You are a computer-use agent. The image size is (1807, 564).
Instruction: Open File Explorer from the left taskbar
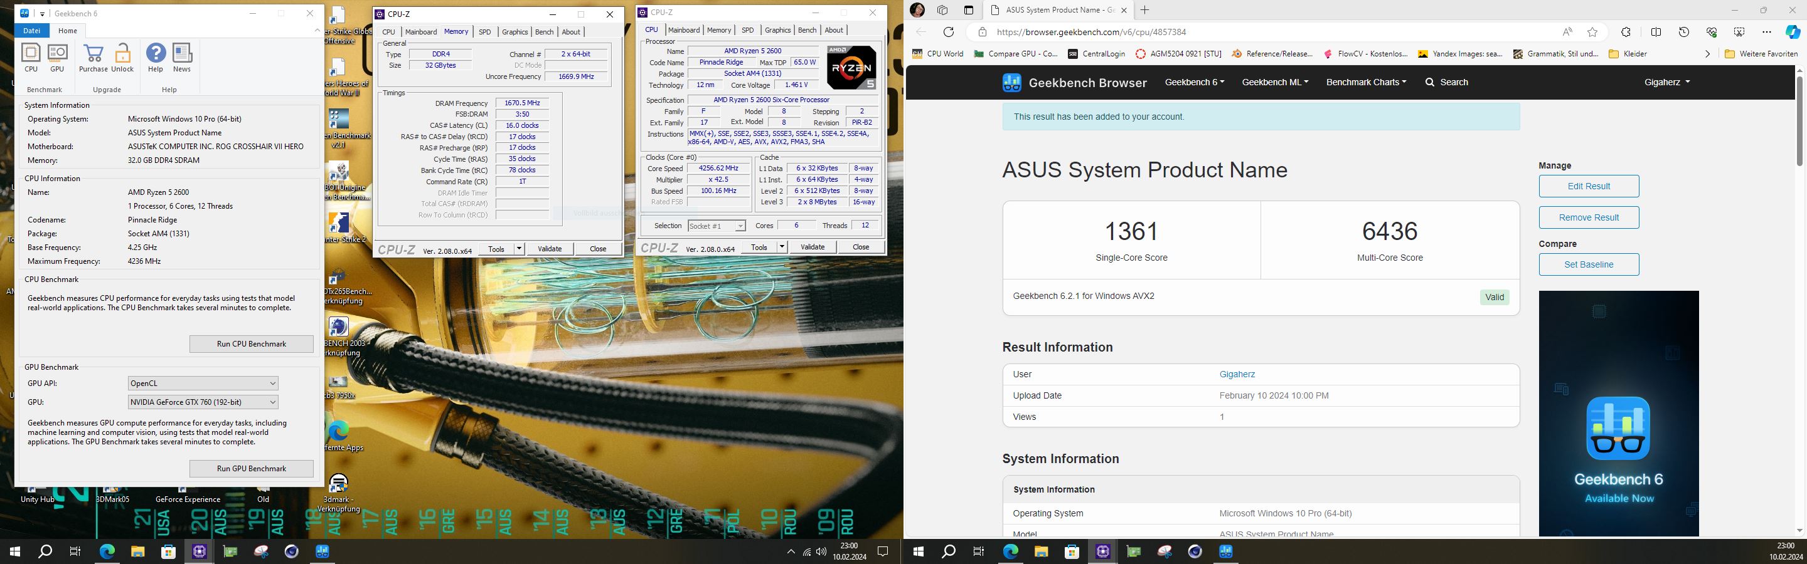(137, 551)
